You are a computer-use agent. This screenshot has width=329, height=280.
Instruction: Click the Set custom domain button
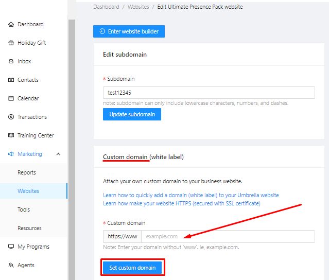click(x=132, y=268)
